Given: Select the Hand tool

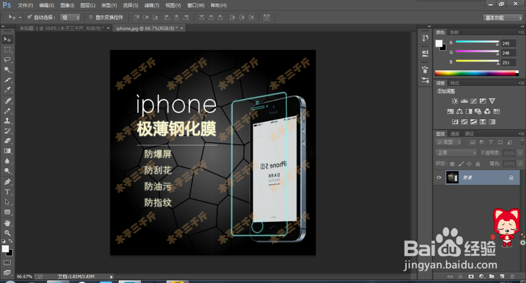Looking at the screenshot, I should [7, 223].
